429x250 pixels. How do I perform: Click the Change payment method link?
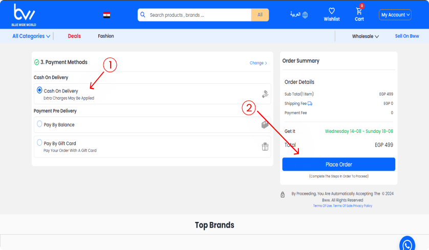pos(258,63)
